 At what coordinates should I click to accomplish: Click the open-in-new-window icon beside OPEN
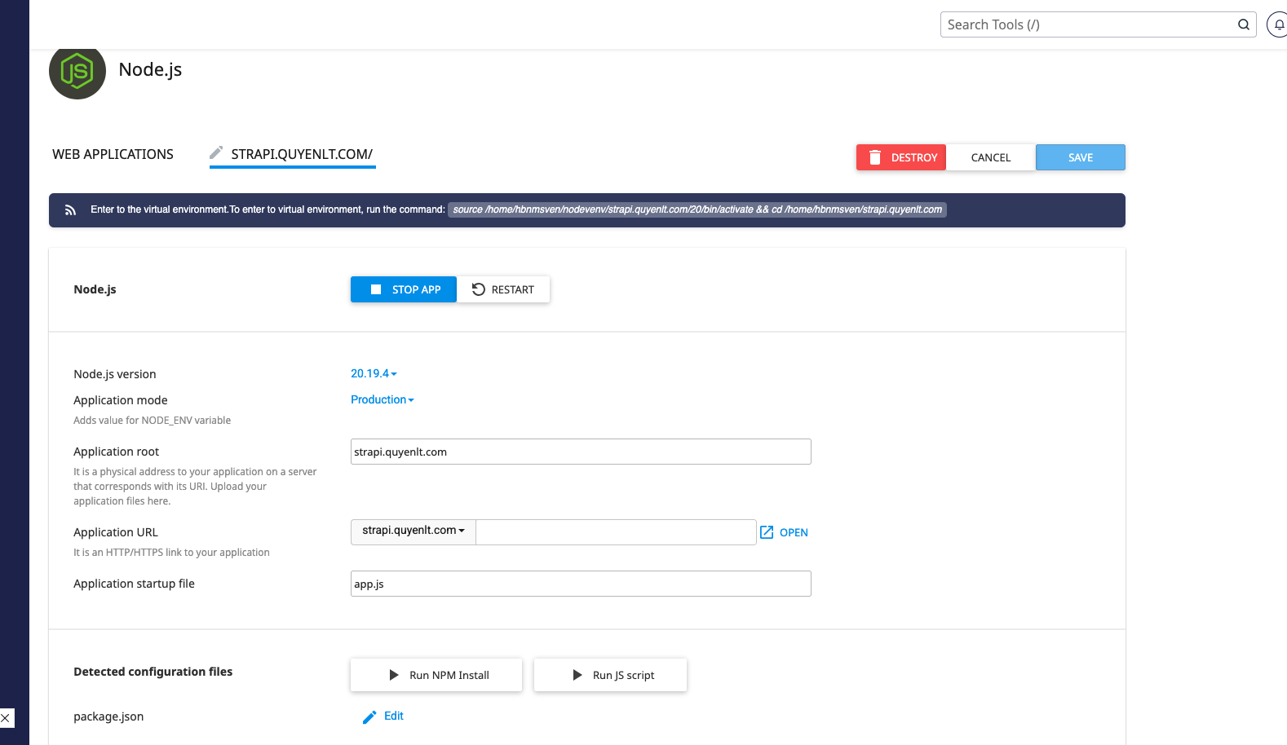click(x=767, y=532)
